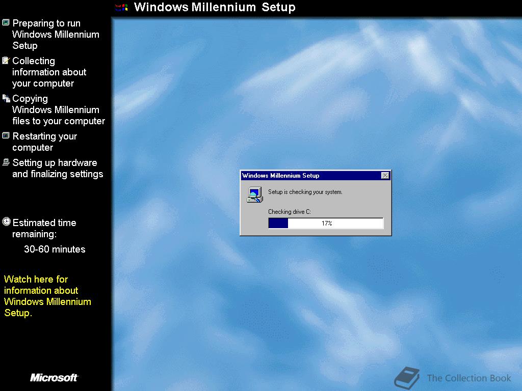Close the Windows Millennium Setup dialog
The height and width of the screenshot is (391, 522).
point(385,176)
